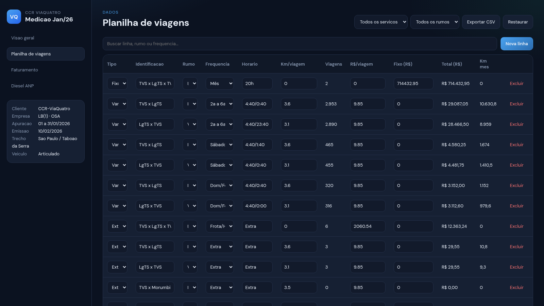Click the VQ logo icon

(x=14, y=17)
